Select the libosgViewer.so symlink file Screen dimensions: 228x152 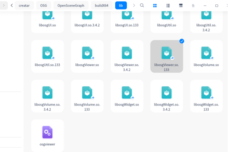pyautogui.click(x=87, y=56)
